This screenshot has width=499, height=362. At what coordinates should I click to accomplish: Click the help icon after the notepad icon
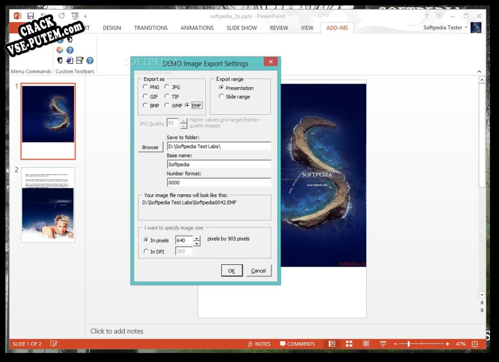pos(90,60)
